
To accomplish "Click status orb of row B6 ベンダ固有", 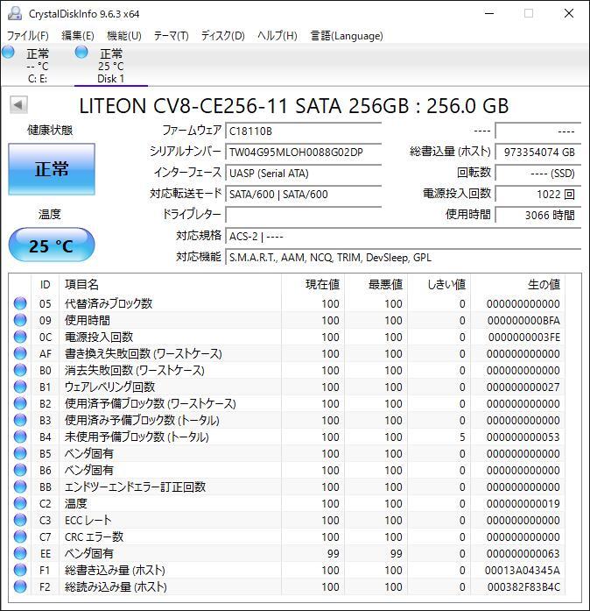I will [x=20, y=470].
